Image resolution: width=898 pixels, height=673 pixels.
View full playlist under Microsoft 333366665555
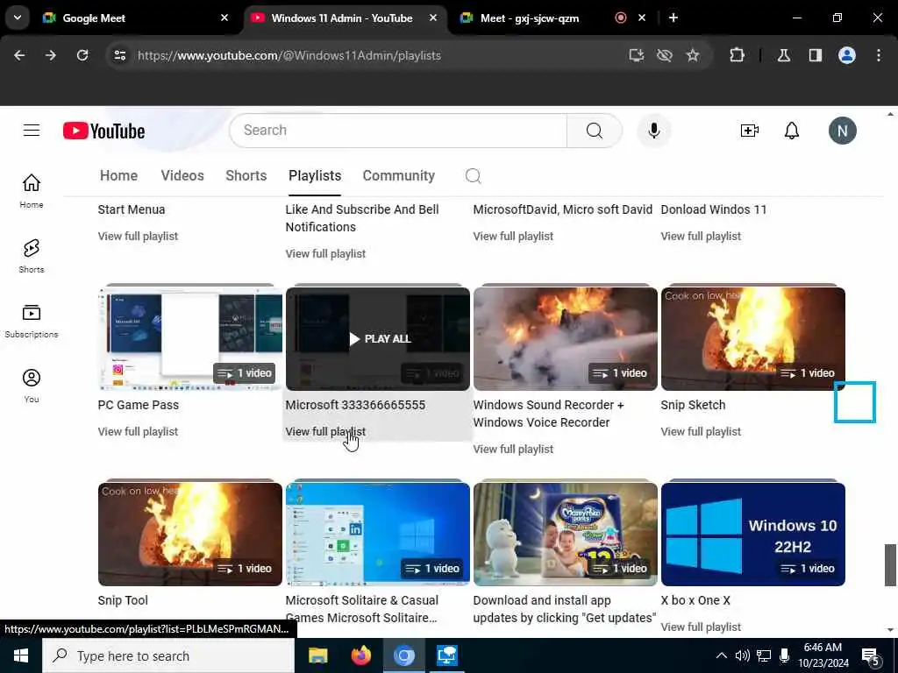point(325,431)
